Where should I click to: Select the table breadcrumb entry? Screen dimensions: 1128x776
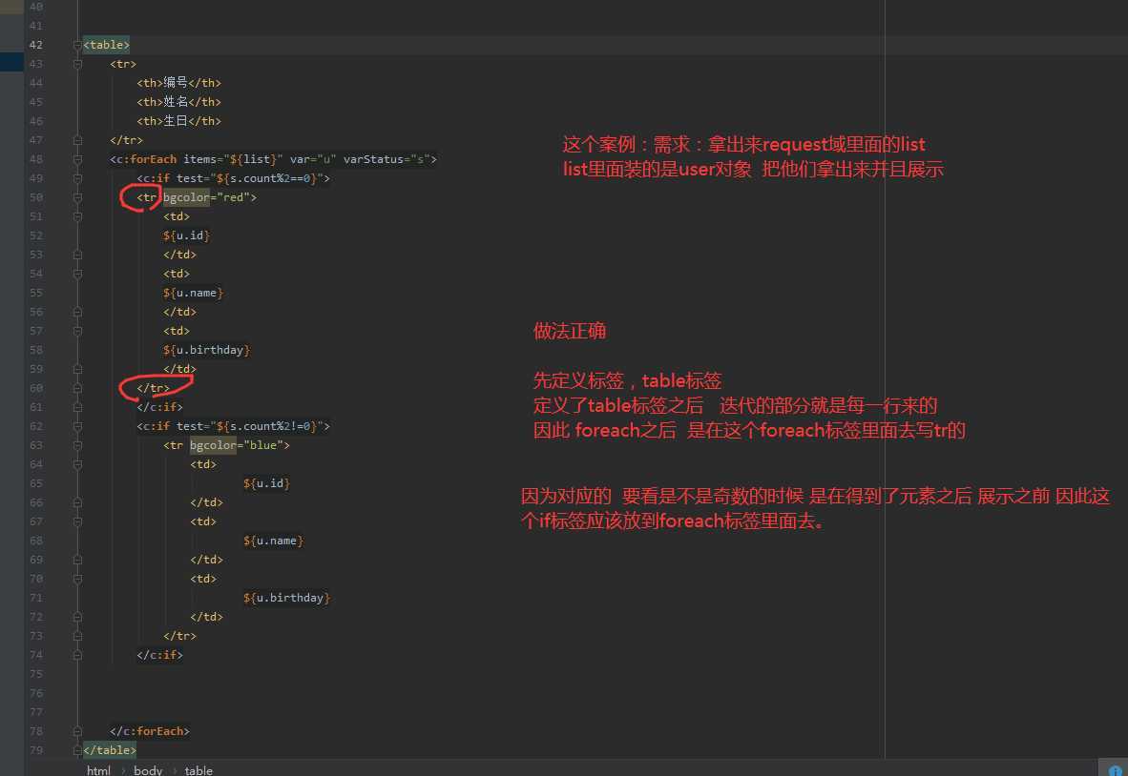coord(198,769)
